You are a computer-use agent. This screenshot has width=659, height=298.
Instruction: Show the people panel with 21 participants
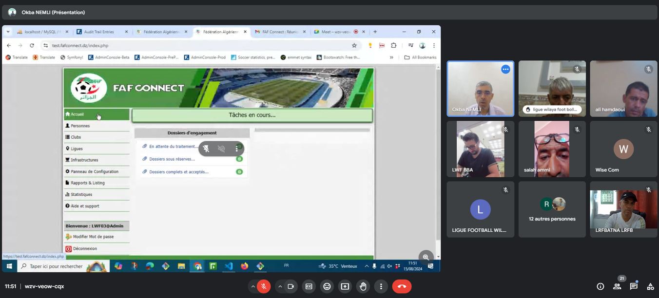[x=617, y=287]
